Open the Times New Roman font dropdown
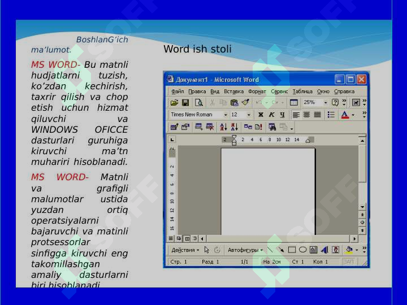Screen dimensions: 407x305 point(226,115)
